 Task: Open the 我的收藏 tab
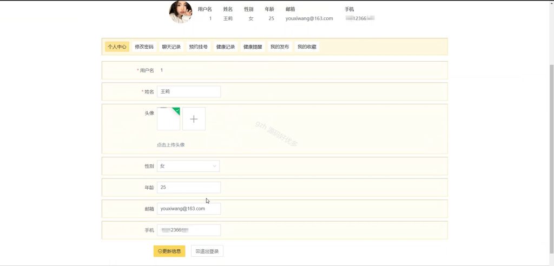coord(307,46)
